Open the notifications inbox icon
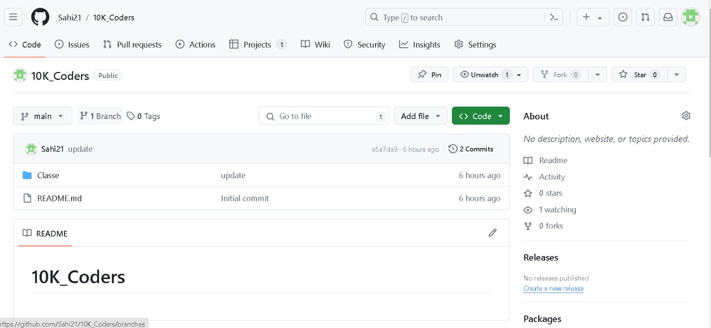The image size is (711, 328). (668, 17)
